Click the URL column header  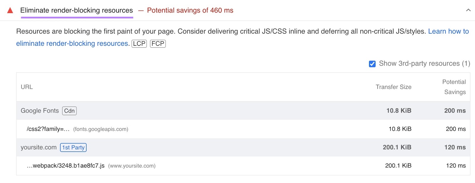(27, 87)
